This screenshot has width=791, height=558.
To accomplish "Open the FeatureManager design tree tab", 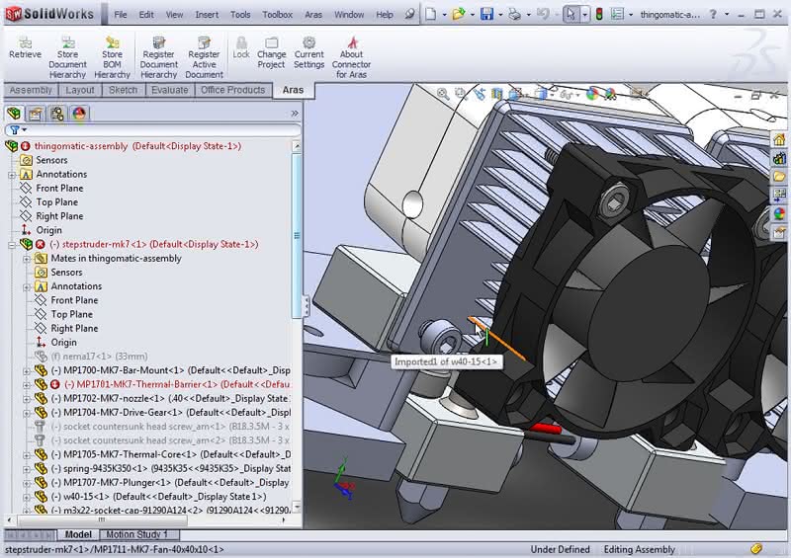I will click(14, 114).
